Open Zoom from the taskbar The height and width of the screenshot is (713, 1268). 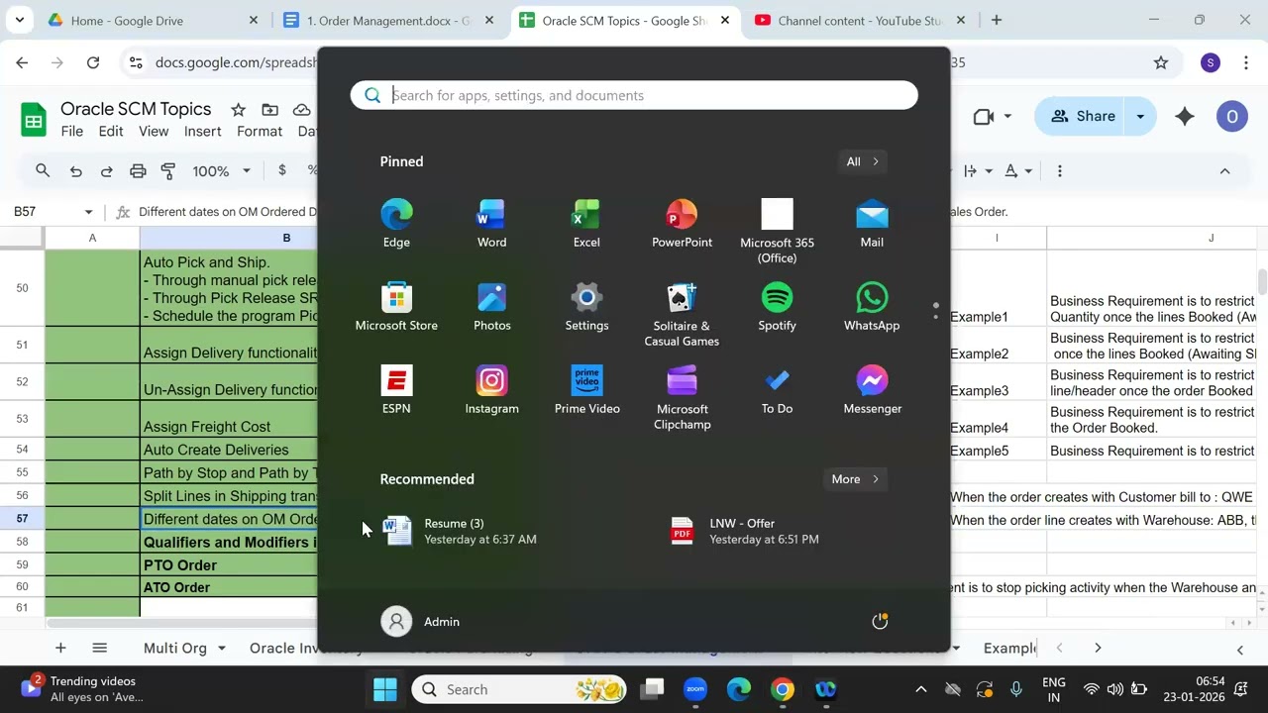coord(695,689)
